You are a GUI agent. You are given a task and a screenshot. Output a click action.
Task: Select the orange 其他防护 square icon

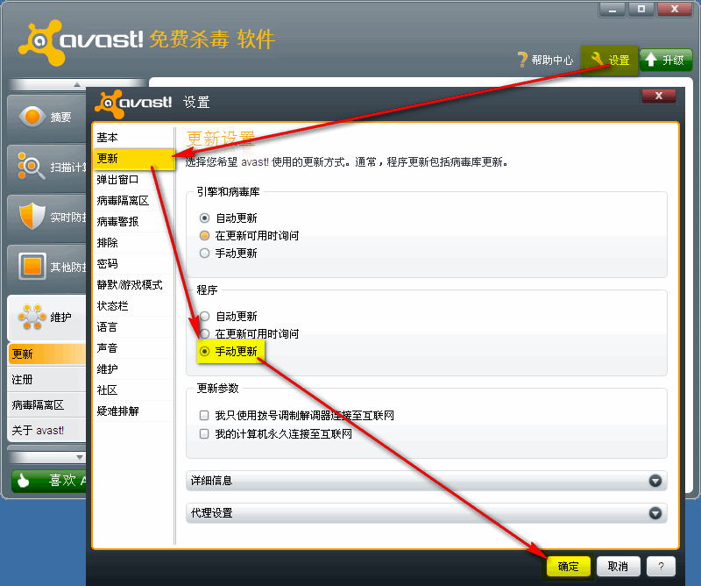[32, 266]
